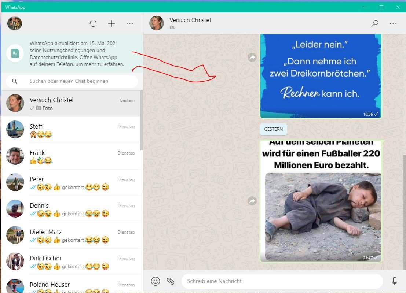The width and height of the screenshot is (406, 293).
Task: Click the conversation scrollbar
Action: pyautogui.click(x=405, y=212)
